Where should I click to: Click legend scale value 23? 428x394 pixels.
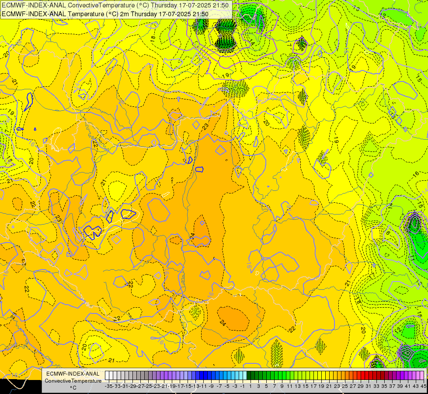point(337,386)
